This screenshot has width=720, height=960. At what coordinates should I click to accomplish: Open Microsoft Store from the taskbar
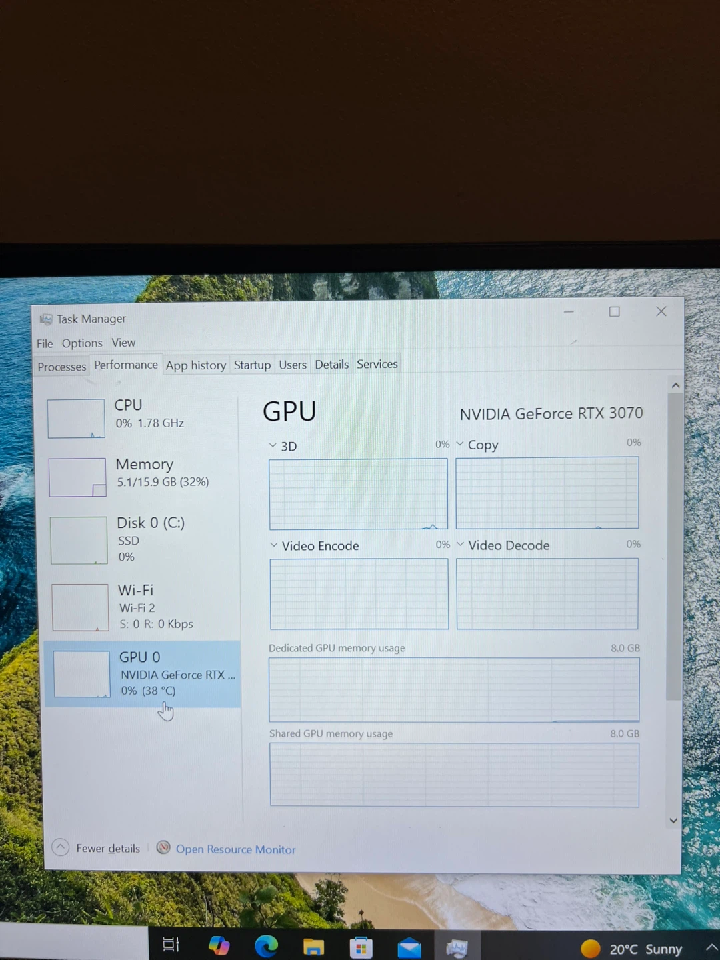tap(361, 947)
